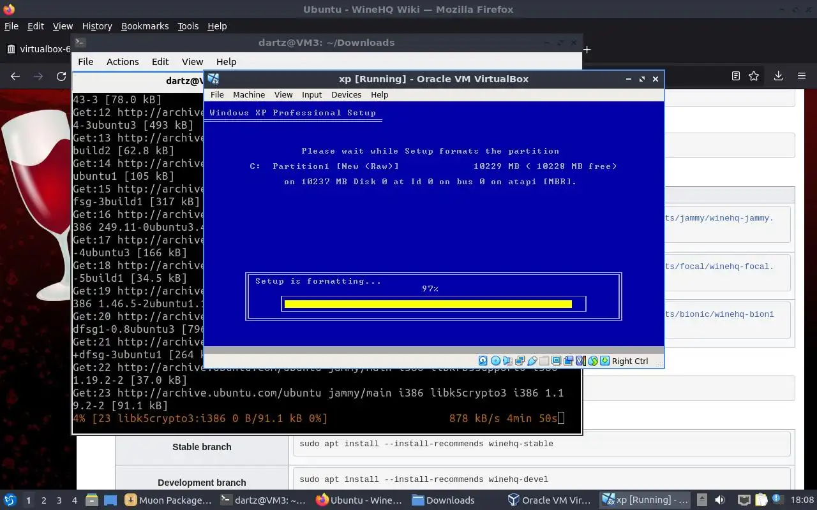Image resolution: width=817 pixels, height=510 pixels.
Task: Click the winehq-focal sources link text
Action: tap(719, 266)
